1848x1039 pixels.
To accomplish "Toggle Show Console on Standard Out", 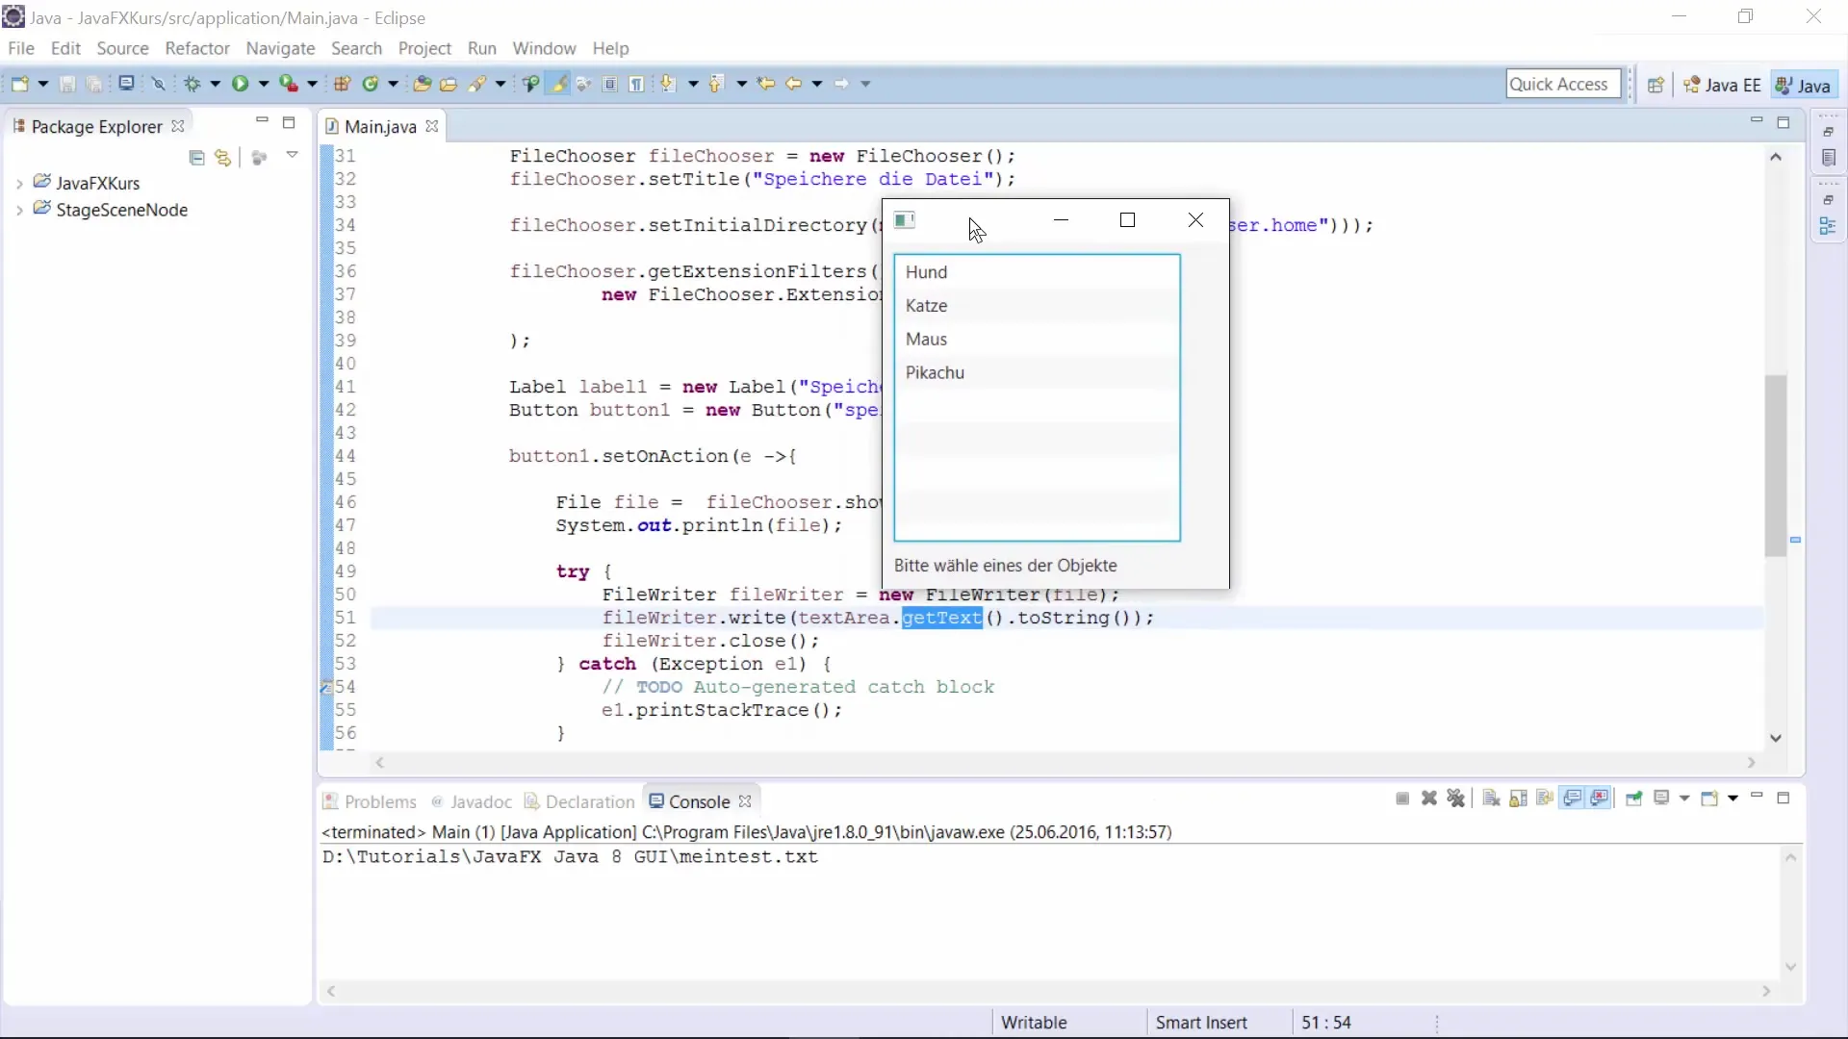I will 1573,798.
